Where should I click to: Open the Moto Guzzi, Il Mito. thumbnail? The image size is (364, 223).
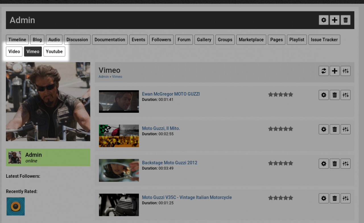(119, 136)
